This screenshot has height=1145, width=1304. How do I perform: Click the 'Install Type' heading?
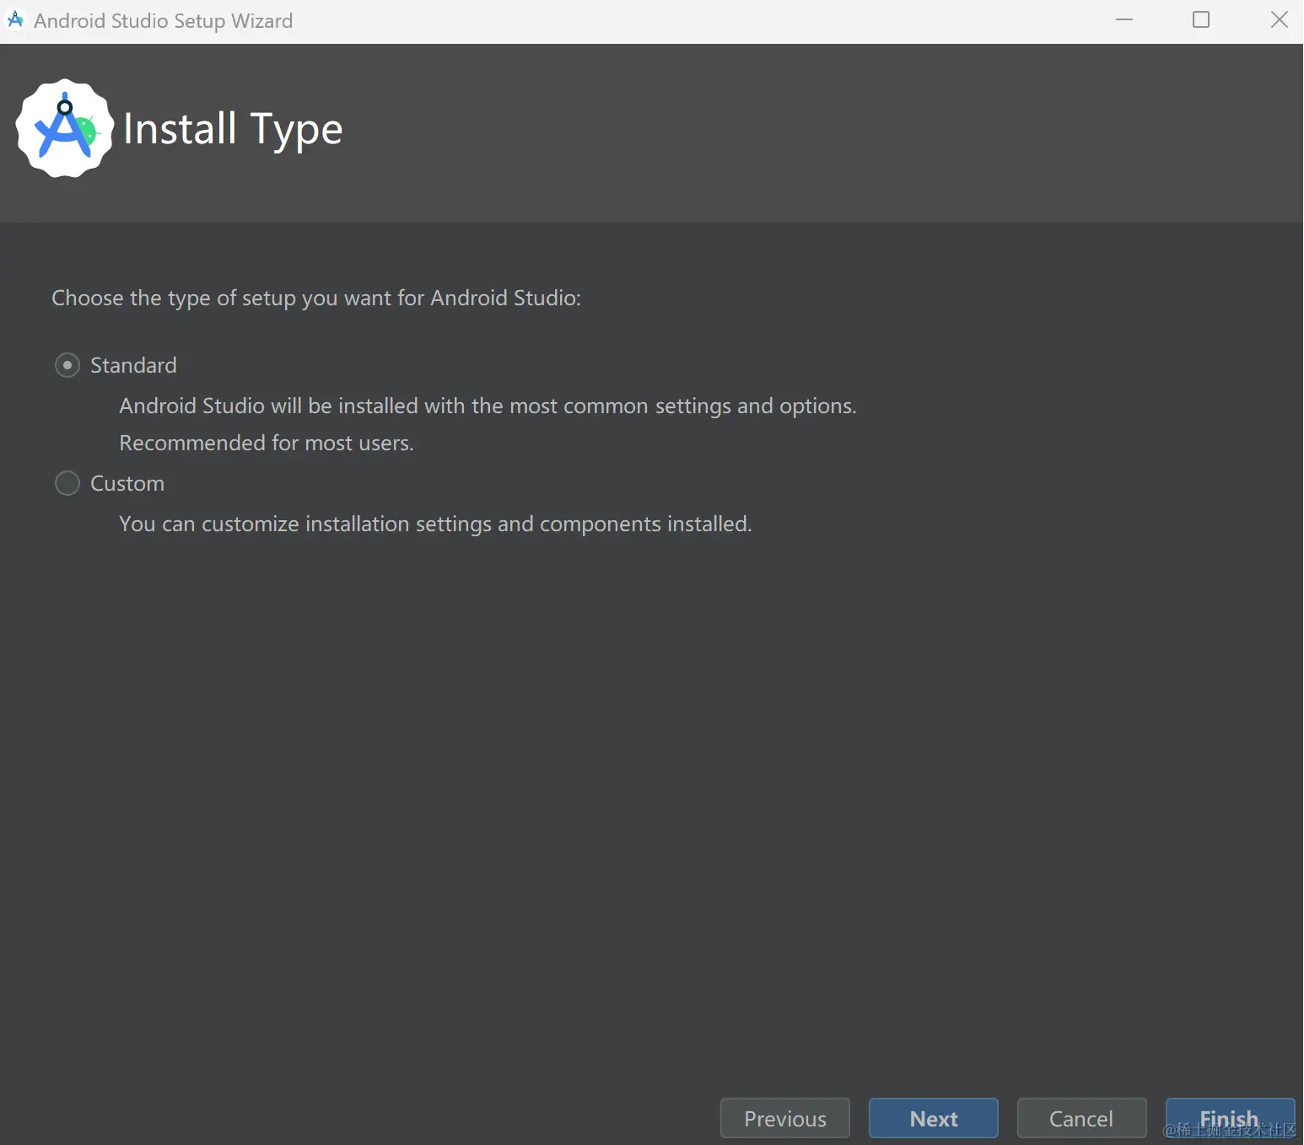[x=233, y=129]
